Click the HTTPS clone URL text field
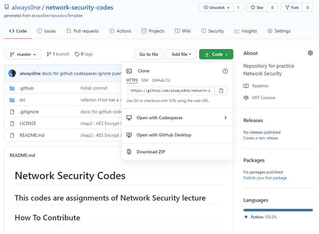 point(170,91)
